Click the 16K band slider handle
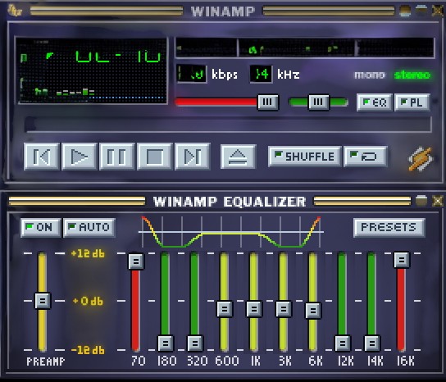This screenshot has width=446, height=382. pyautogui.click(x=402, y=260)
